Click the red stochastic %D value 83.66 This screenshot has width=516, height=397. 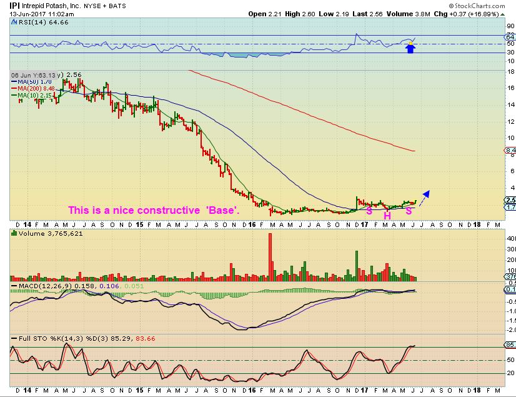pos(145,338)
